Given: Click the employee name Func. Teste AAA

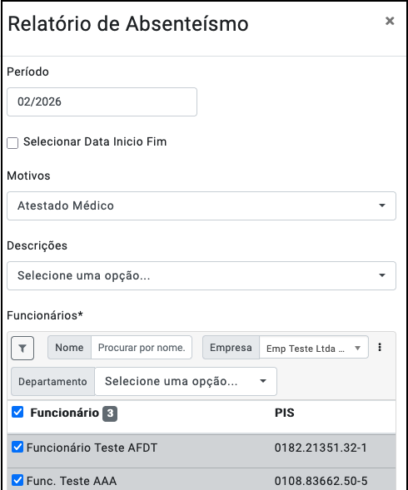Looking at the screenshot, I should pos(72,481).
